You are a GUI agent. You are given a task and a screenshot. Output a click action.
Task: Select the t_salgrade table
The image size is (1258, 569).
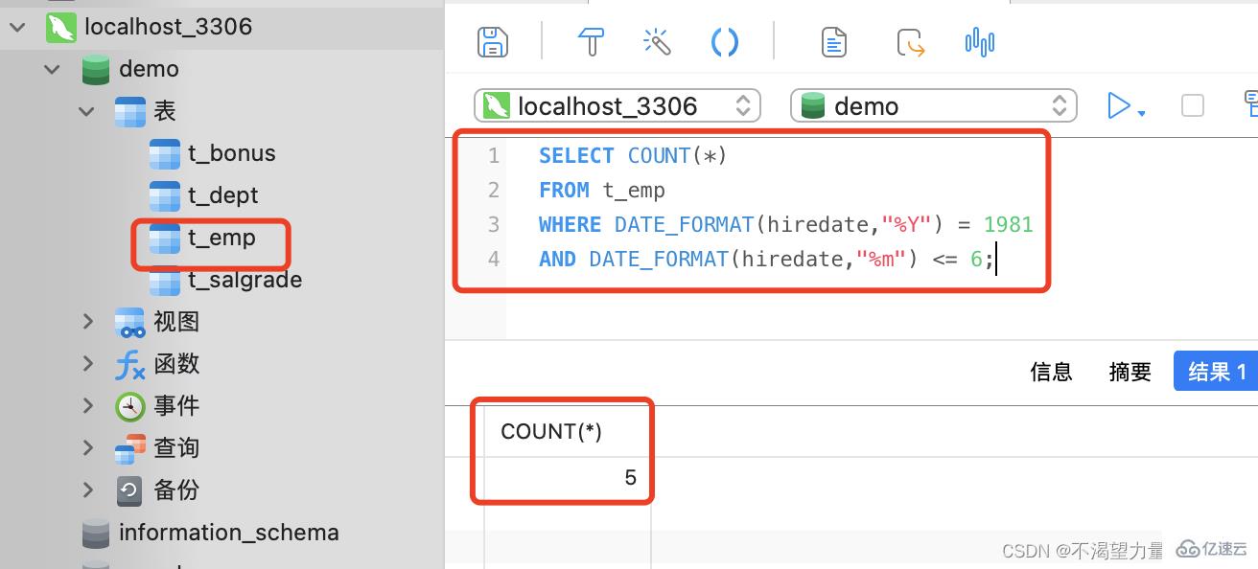(x=244, y=280)
